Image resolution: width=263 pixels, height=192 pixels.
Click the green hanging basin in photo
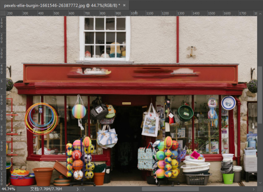tap(186, 112)
